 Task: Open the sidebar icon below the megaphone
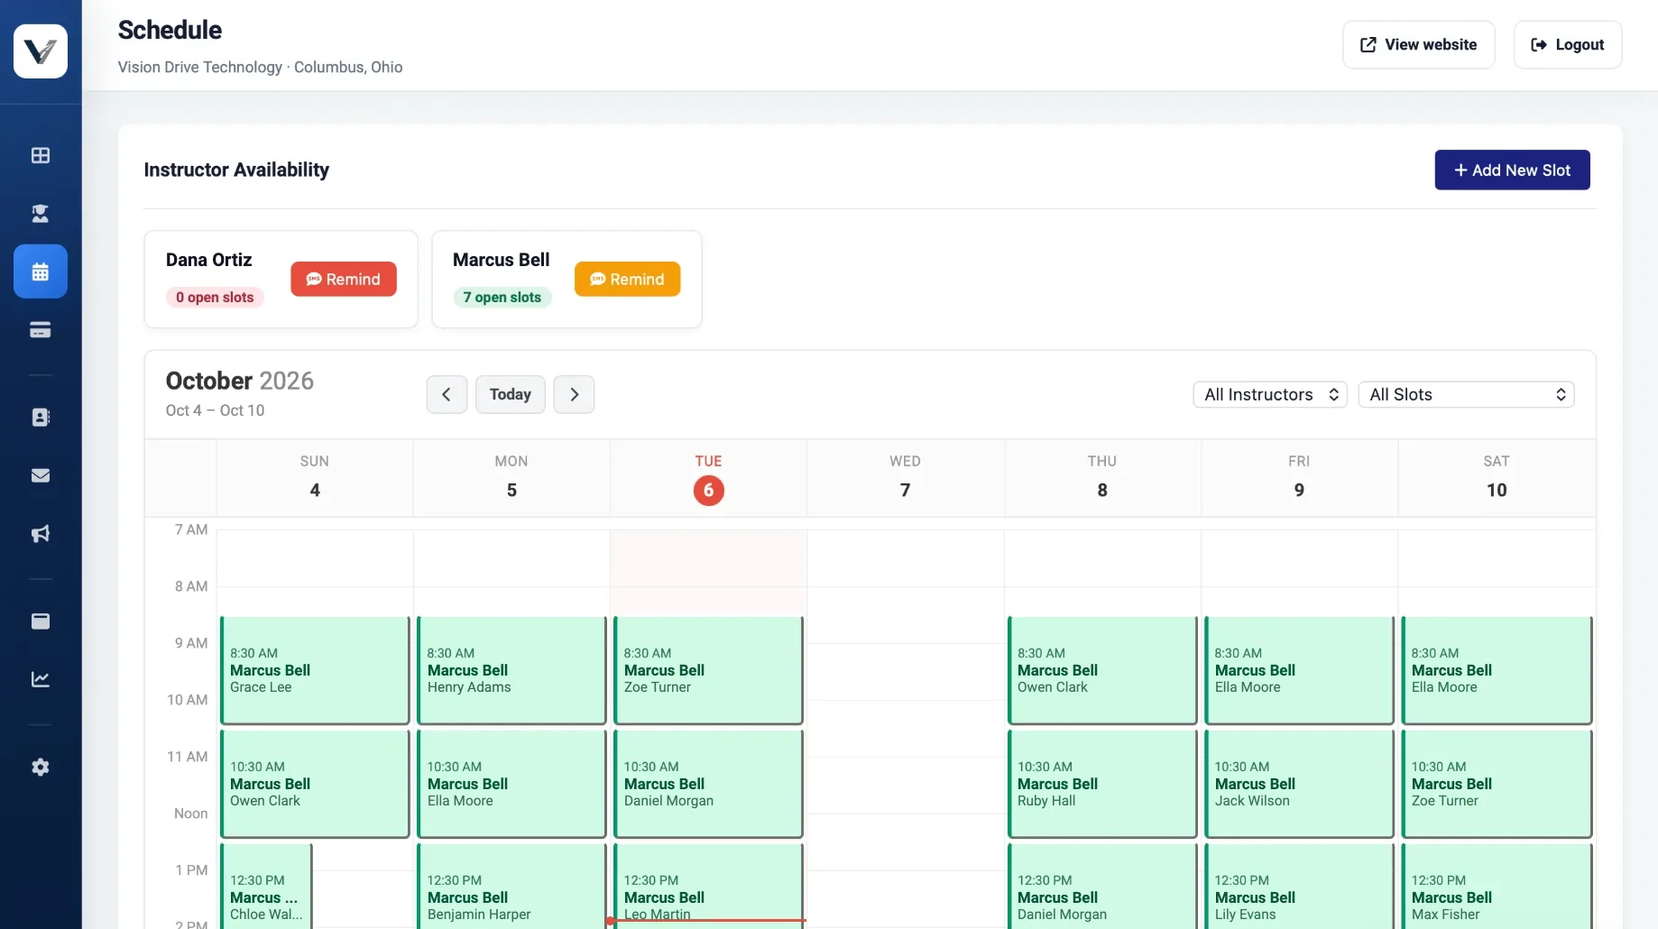[41, 621]
